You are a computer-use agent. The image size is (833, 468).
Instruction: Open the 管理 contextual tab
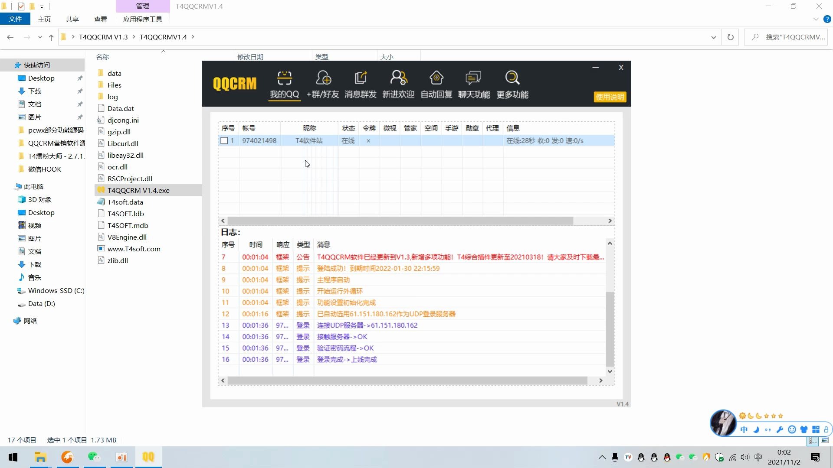[x=143, y=6]
